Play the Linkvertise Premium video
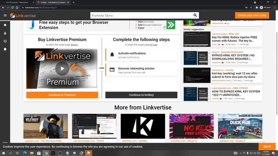The height and width of the screenshot is (156, 278). (x=62, y=68)
